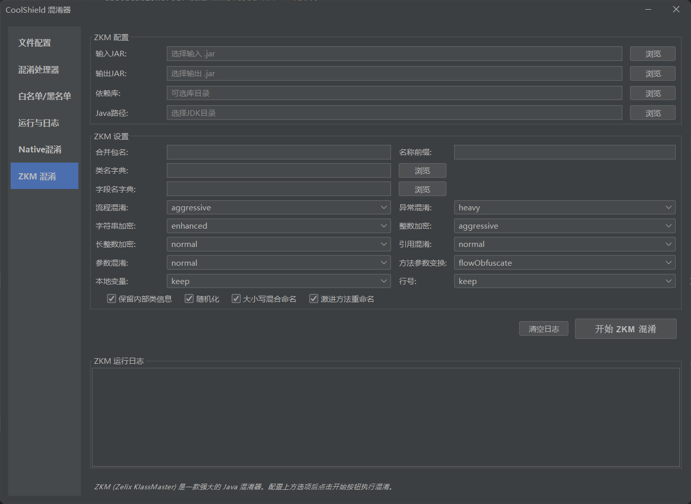
Task: Click the 合并包名 input field
Action: (x=279, y=152)
